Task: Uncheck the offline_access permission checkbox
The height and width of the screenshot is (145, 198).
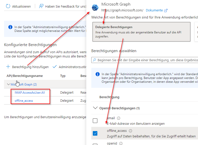Action: tap(95, 133)
